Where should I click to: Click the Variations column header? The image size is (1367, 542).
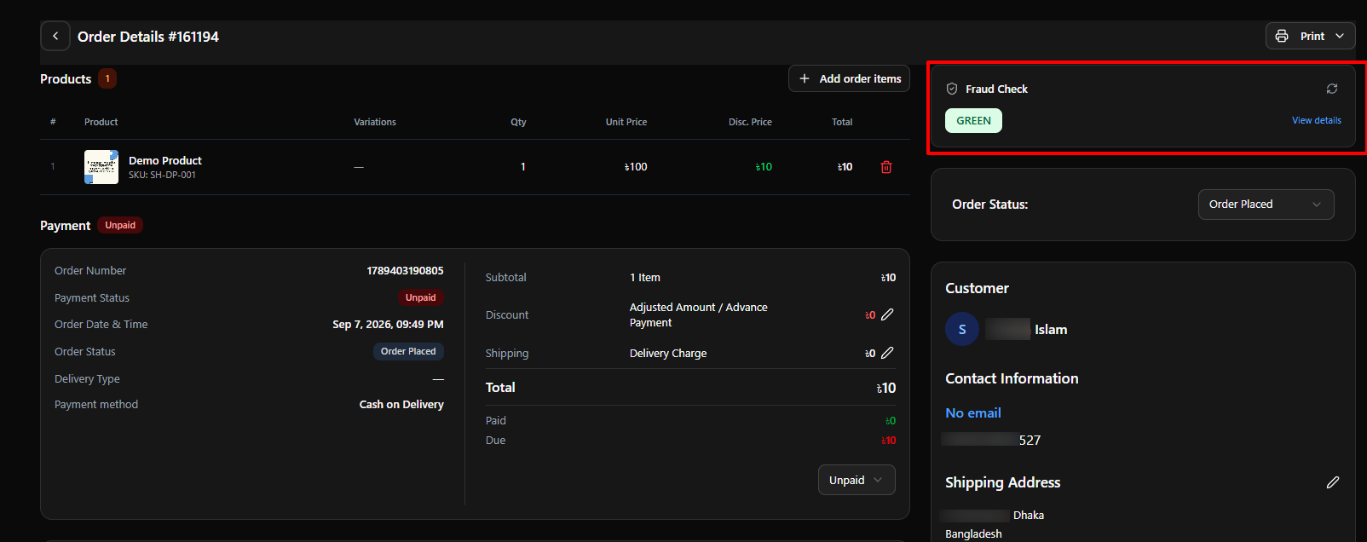click(x=375, y=122)
